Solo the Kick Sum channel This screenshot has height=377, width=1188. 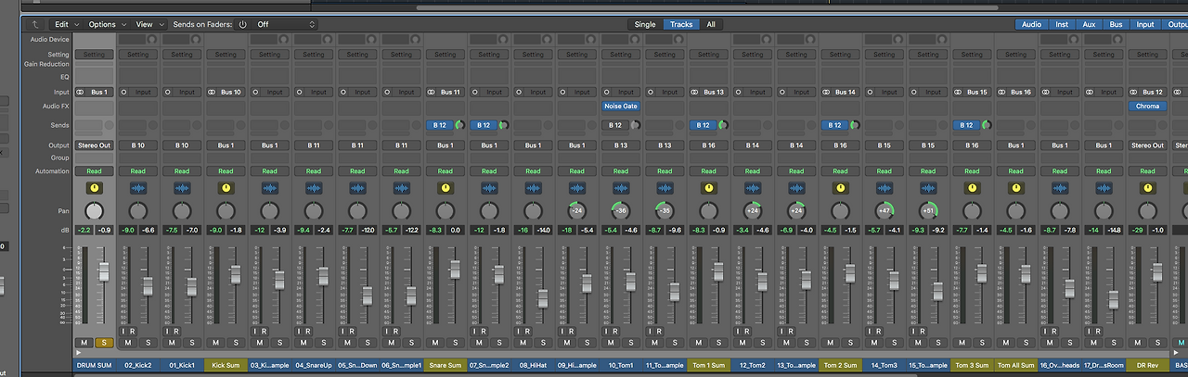pos(236,343)
